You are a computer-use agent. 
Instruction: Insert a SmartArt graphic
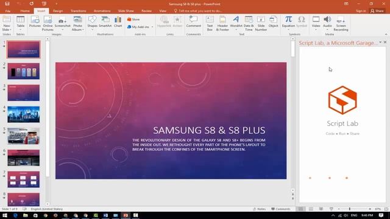(x=105, y=21)
